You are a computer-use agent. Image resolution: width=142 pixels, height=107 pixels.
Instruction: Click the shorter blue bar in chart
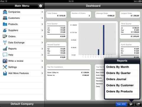(x=99, y=52)
